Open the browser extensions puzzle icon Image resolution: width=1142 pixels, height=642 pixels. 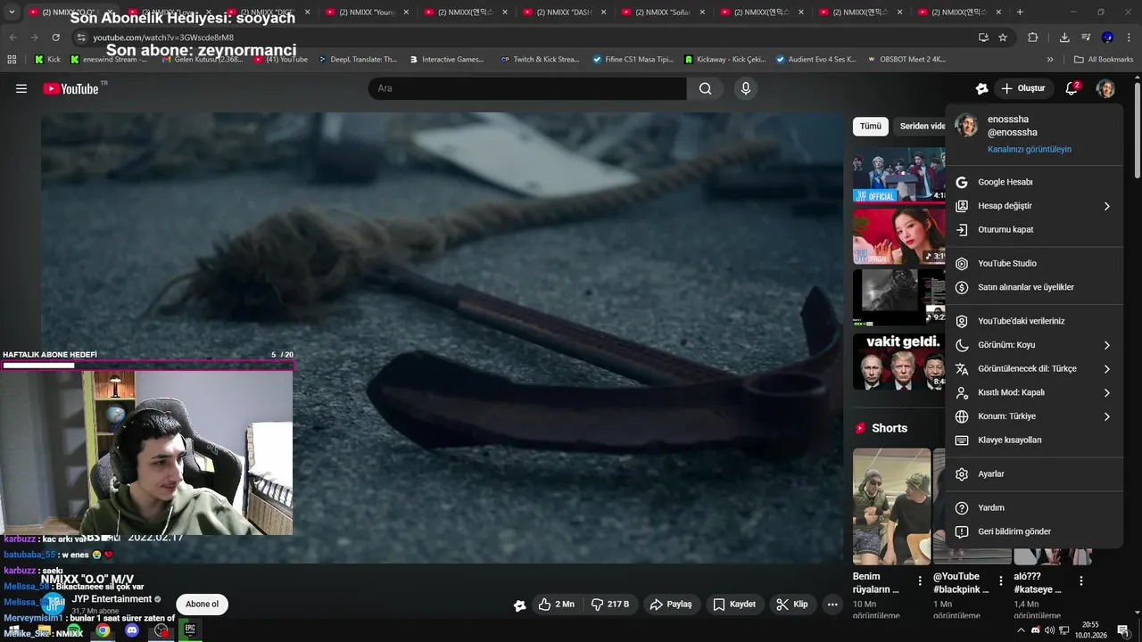pyautogui.click(x=1033, y=37)
